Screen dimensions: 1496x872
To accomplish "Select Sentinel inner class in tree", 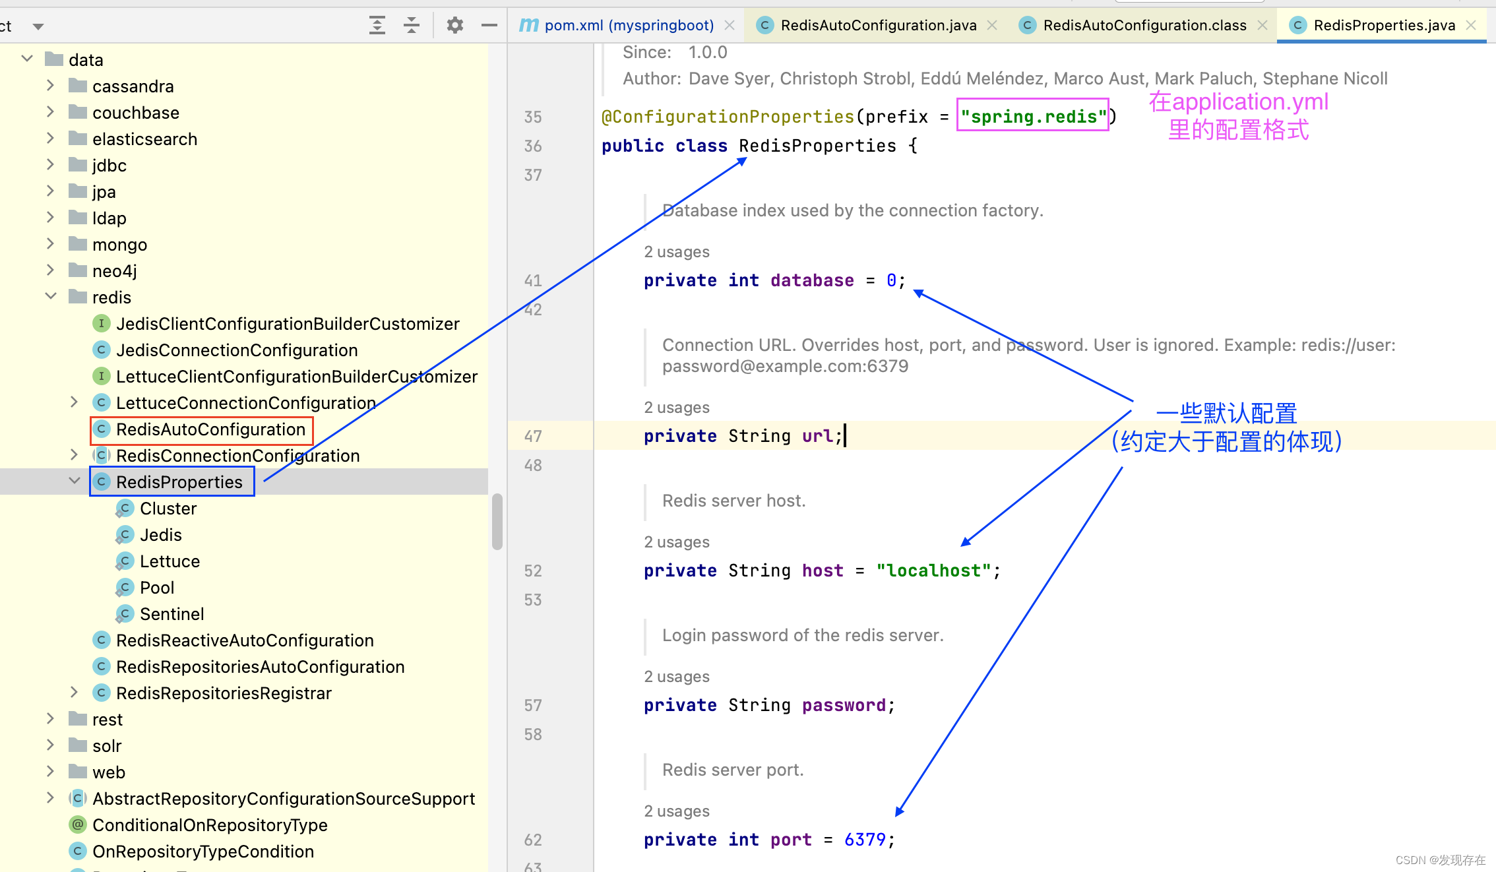I will tap(171, 614).
